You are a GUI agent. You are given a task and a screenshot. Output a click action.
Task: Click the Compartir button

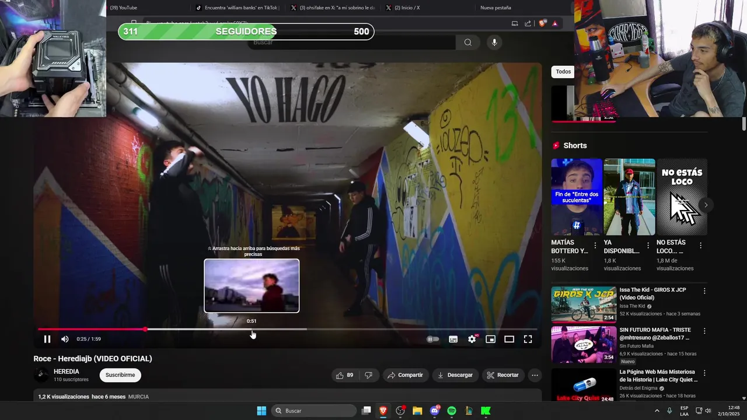click(x=405, y=375)
